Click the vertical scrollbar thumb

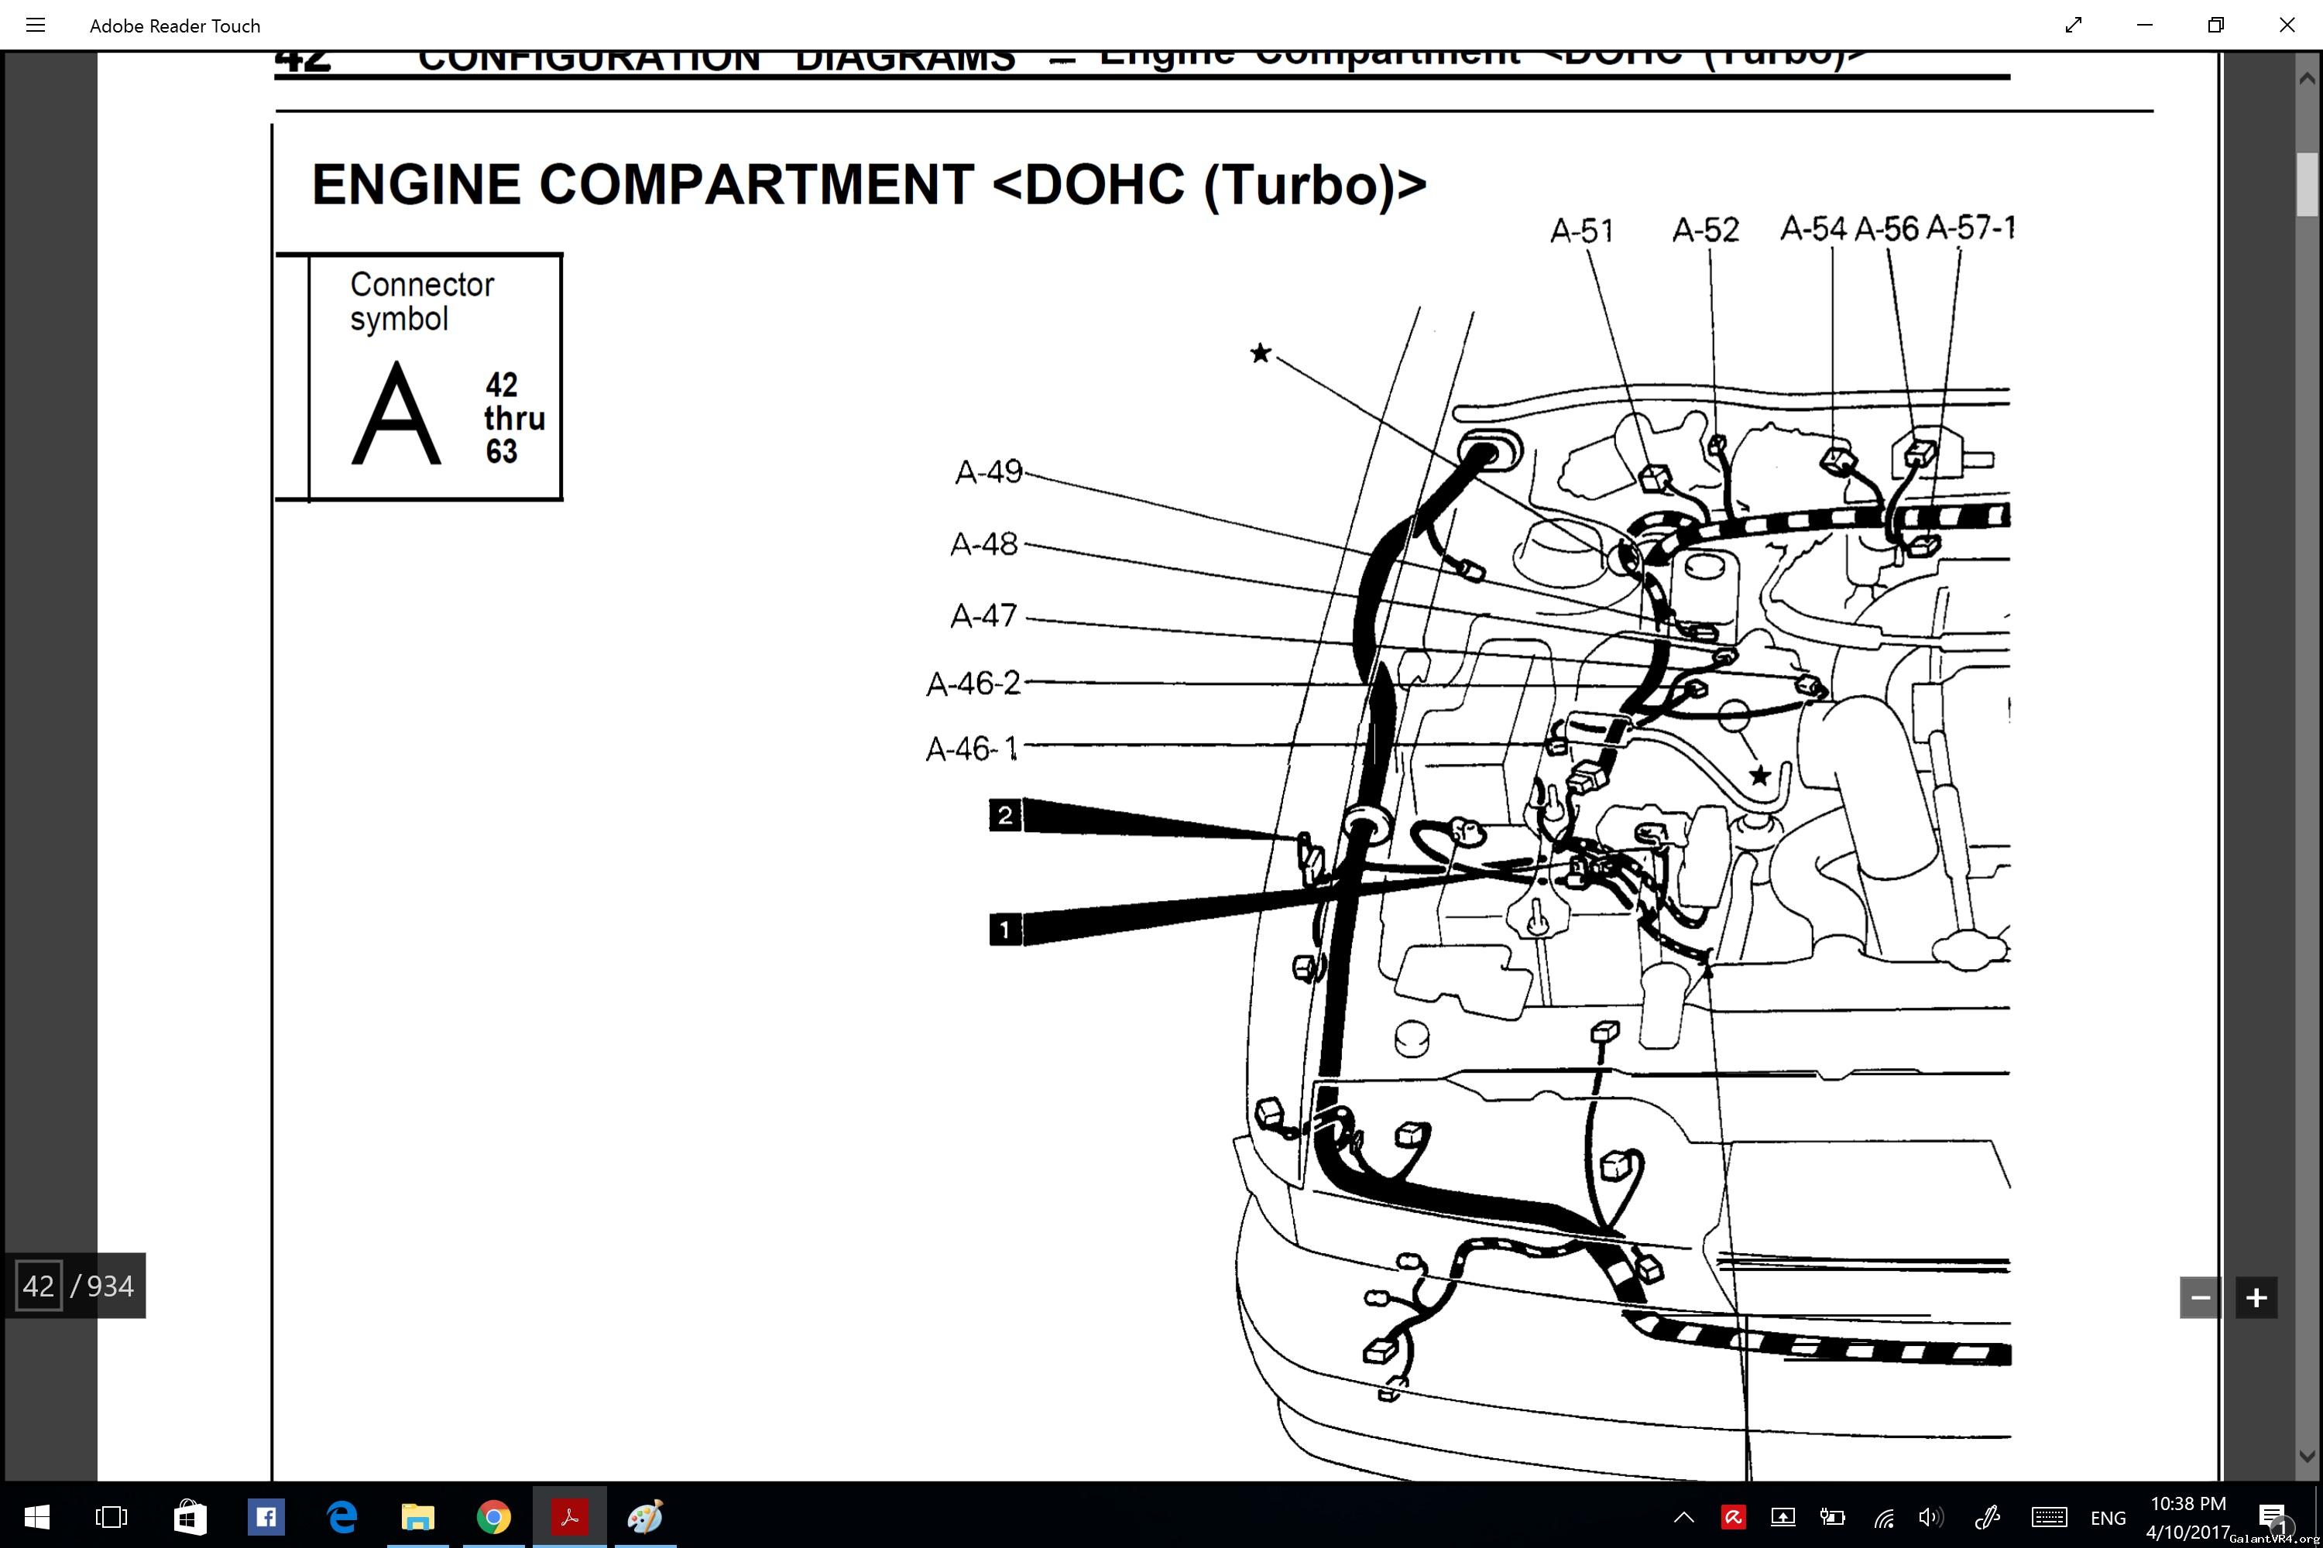click(2308, 183)
